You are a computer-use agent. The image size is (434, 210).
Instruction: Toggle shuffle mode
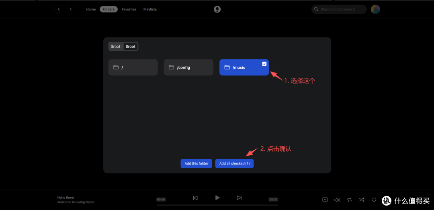click(362, 200)
